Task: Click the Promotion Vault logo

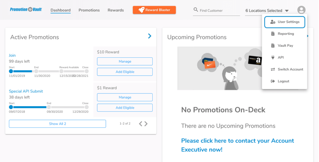Action: (x=26, y=9)
